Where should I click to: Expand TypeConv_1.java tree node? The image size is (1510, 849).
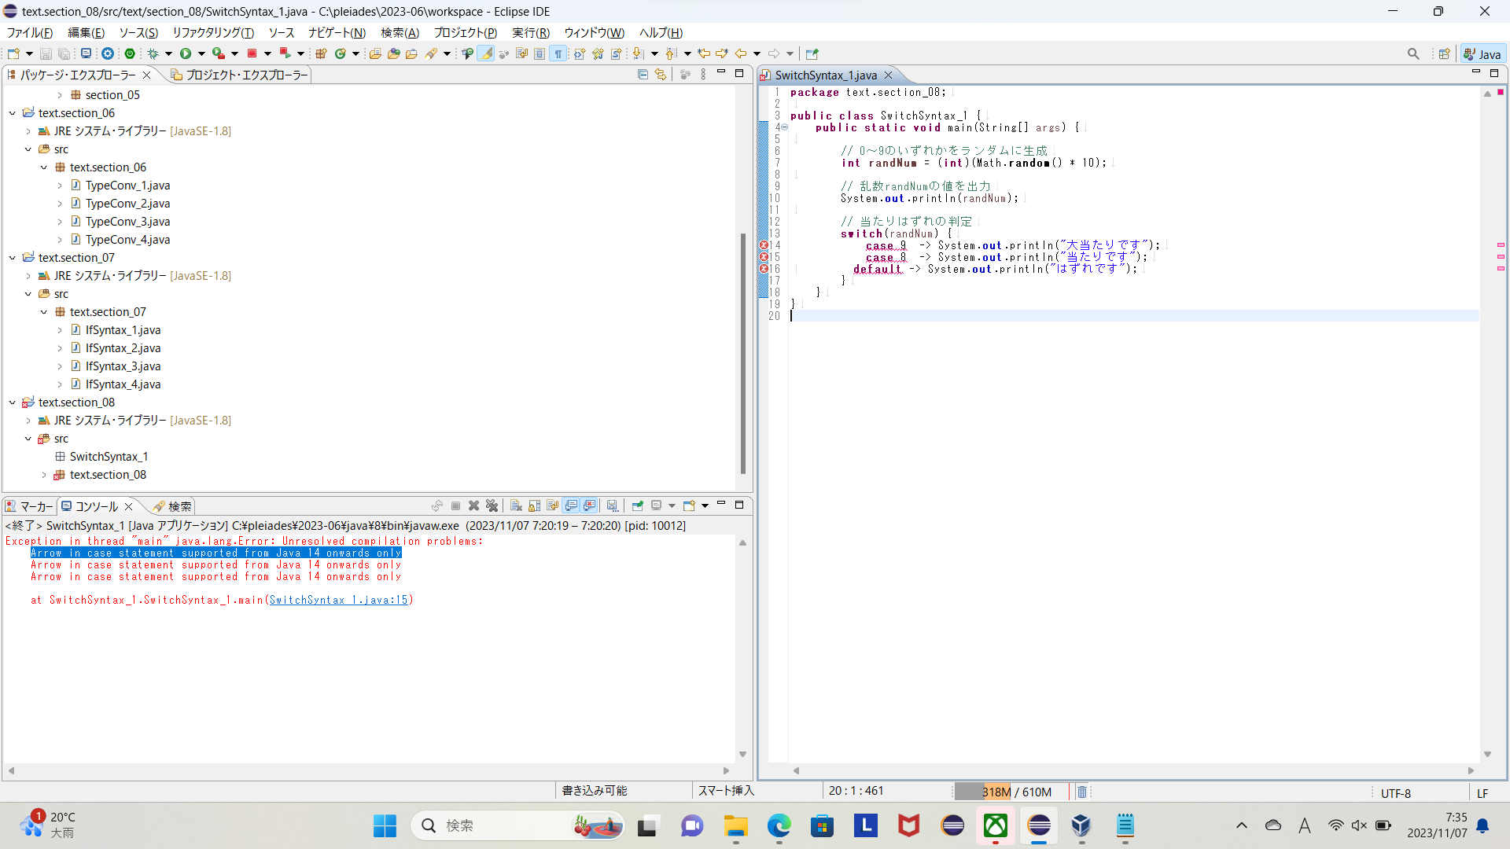point(60,186)
